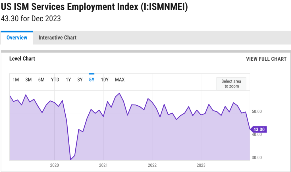291x172 pixels.
Task: Click the US ISM Services Employment Index title
Action: point(94,7)
